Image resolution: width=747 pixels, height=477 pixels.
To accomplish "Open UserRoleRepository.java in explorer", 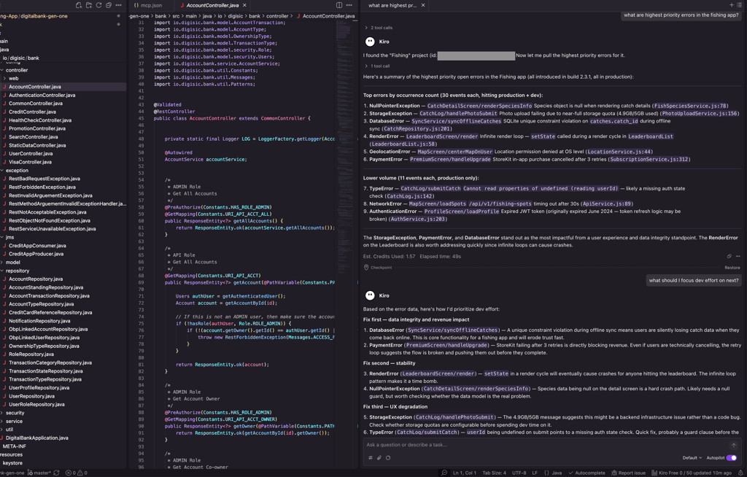I will 36,404.
